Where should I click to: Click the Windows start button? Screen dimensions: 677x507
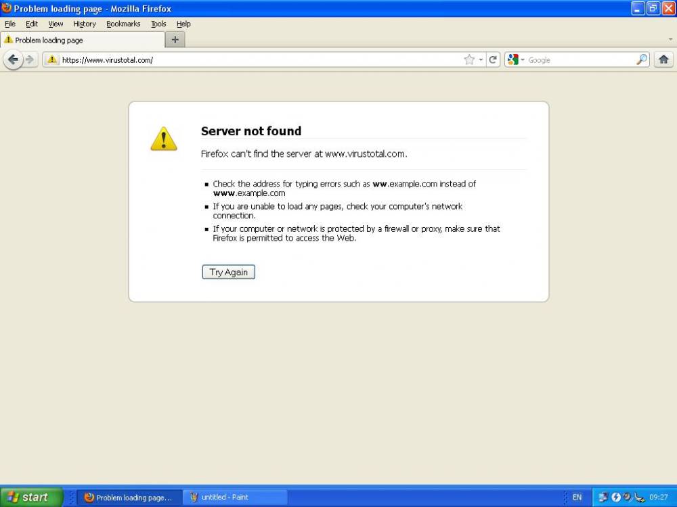coord(32,497)
